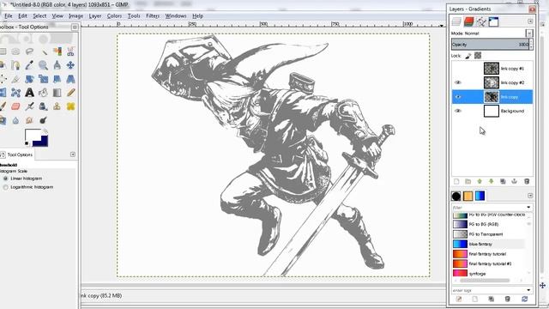
Task: Select the Pencil tool
Action: click(70, 93)
